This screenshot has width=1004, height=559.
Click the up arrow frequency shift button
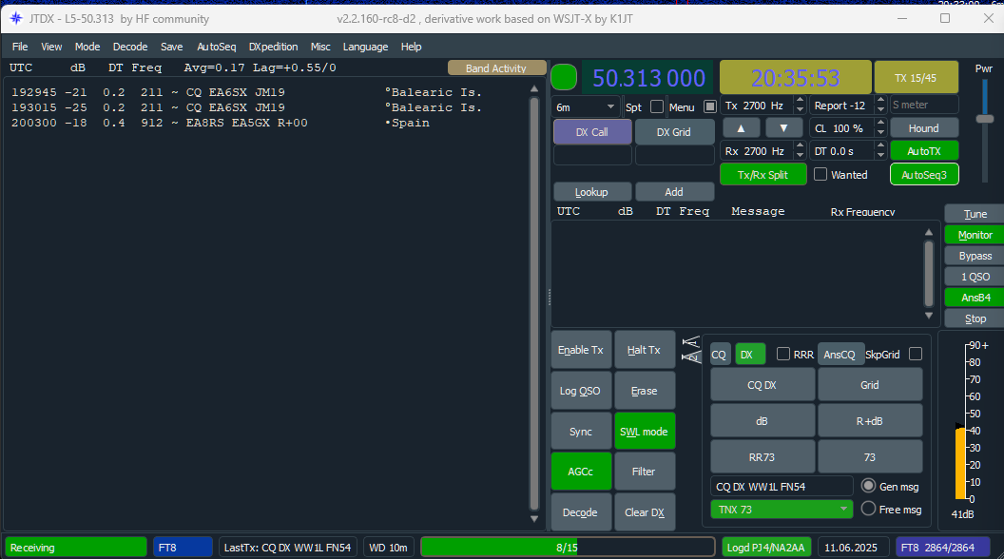(741, 128)
